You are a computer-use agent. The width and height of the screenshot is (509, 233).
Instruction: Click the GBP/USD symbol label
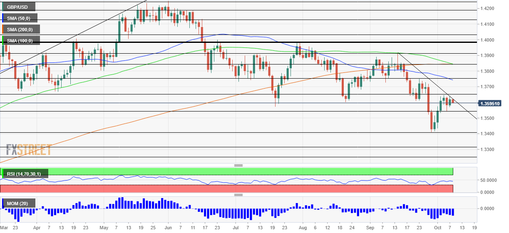18,7
